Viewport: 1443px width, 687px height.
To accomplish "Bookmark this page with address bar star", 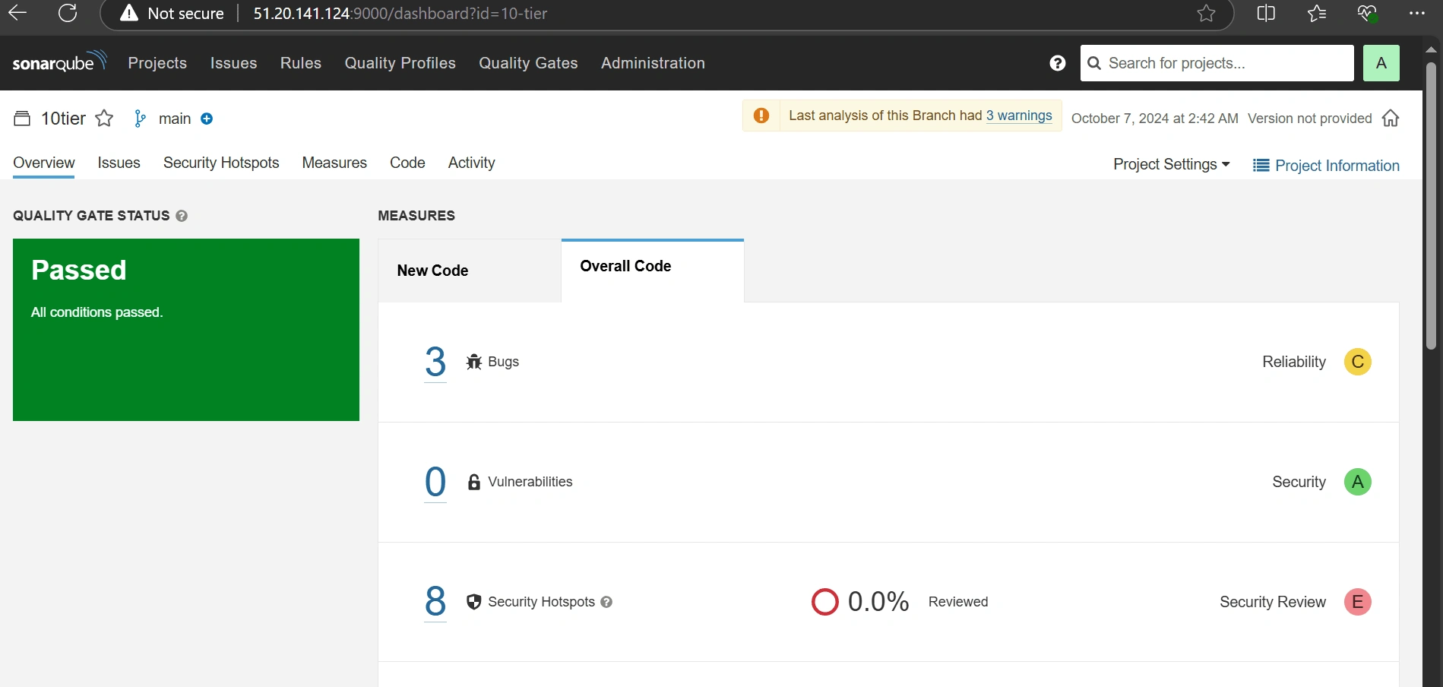I will (x=1206, y=14).
